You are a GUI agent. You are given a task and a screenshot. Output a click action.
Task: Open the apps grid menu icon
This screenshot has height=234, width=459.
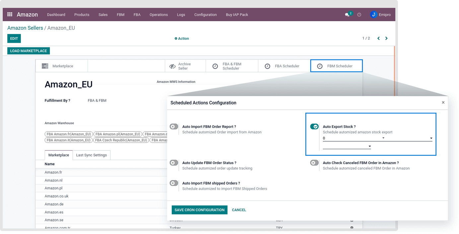point(10,15)
